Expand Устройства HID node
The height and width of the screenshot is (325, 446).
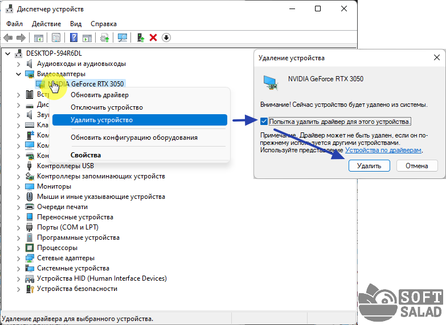coord(18,279)
